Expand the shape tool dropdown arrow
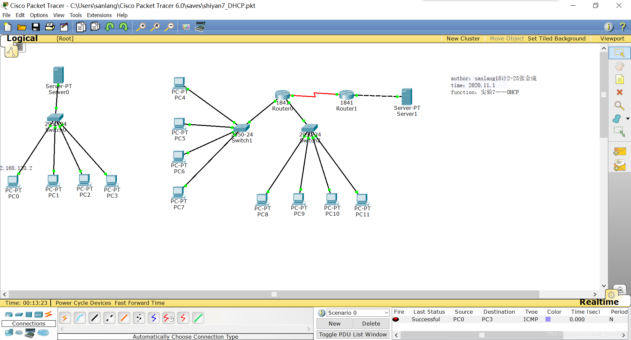 (x=628, y=119)
